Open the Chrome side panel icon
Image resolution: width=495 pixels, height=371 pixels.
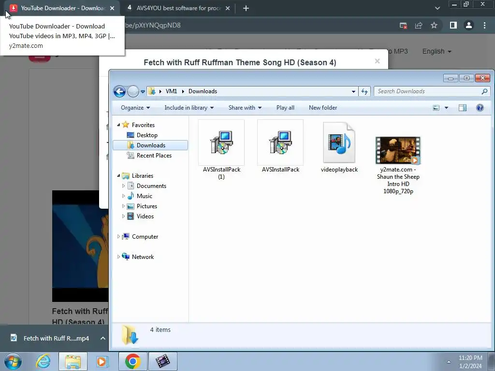coord(453,25)
